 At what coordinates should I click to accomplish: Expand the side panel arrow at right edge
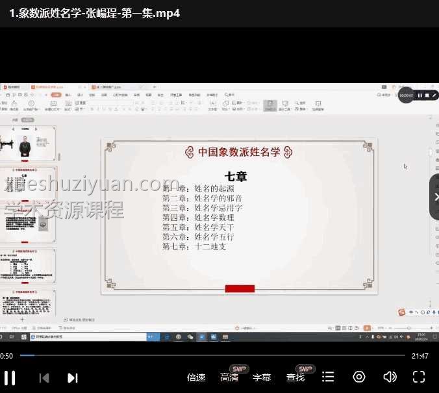pos(434,197)
